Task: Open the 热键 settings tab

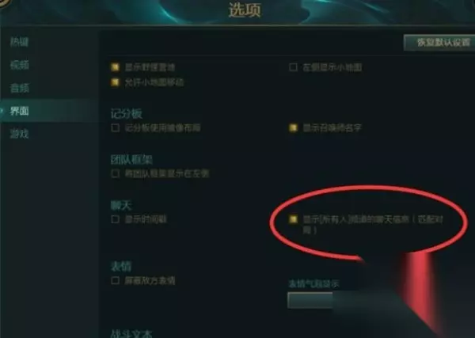Action: 19,42
